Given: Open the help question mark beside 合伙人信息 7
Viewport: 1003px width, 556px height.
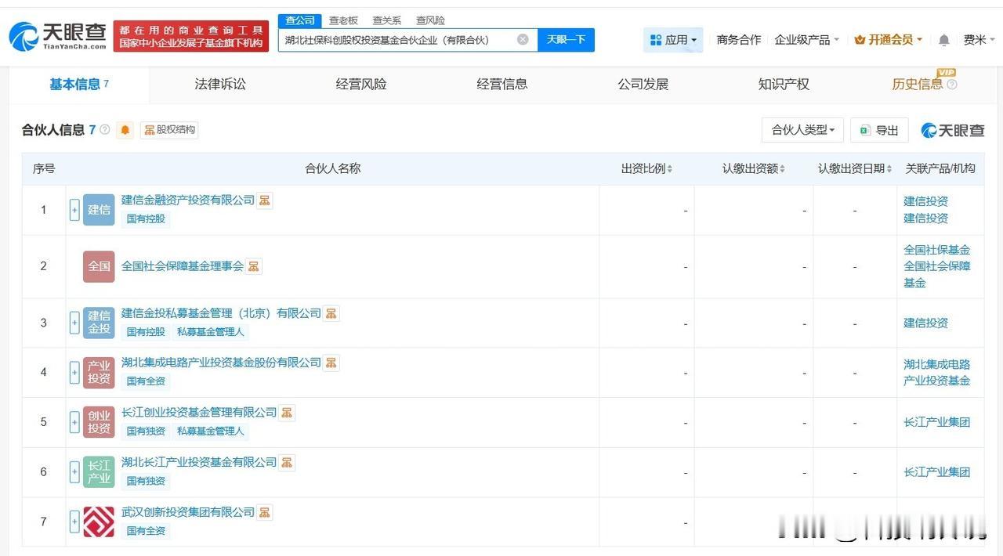Looking at the screenshot, I should (x=105, y=130).
